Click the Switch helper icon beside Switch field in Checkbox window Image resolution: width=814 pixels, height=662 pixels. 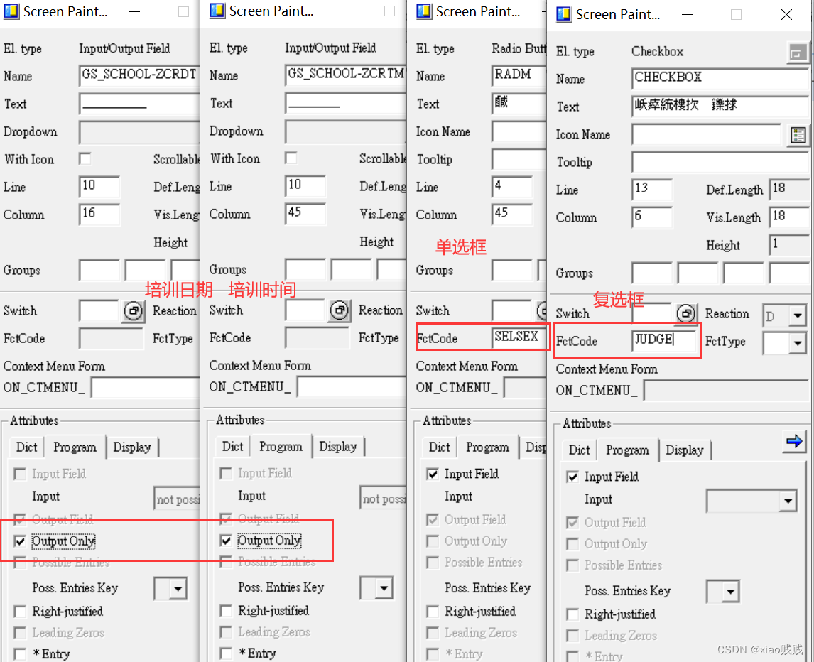pos(686,313)
